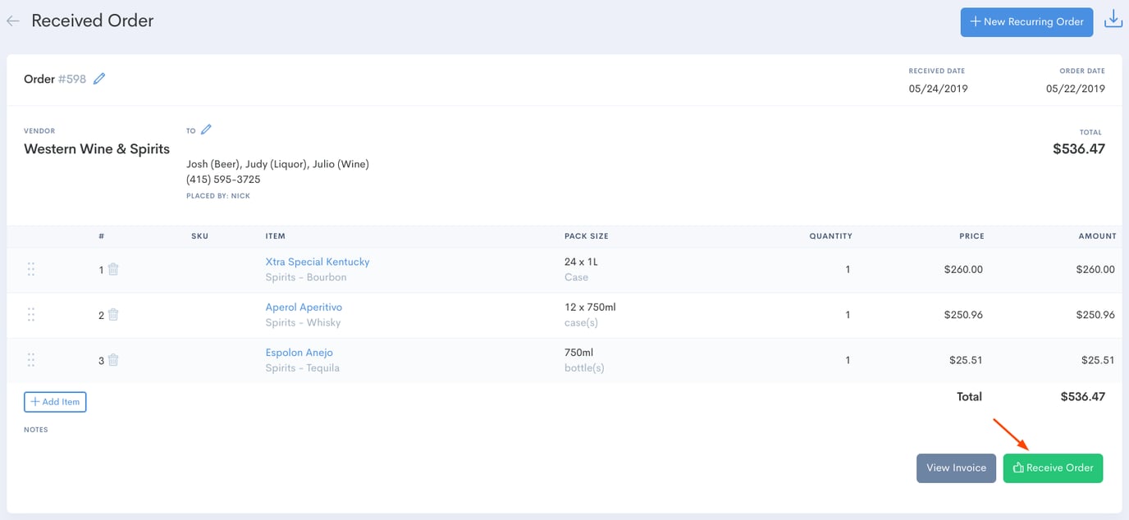Image resolution: width=1129 pixels, height=520 pixels.
Task: Open the Xtra Special Kentucky item link
Action: pos(318,262)
